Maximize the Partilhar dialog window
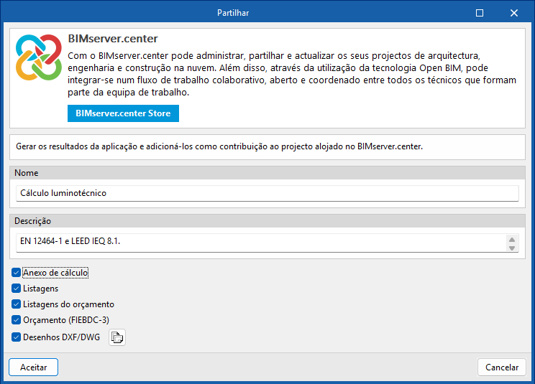Viewport: 535px width, 384px height. point(480,13)
